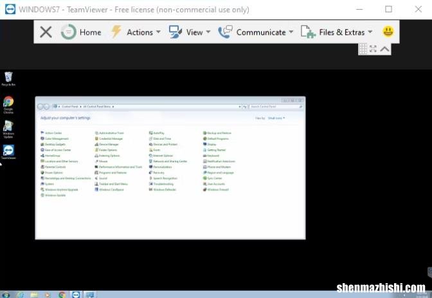This screenshot has width=432, height=298.
Task: Open Personalization
Action: tap(160, 167)
